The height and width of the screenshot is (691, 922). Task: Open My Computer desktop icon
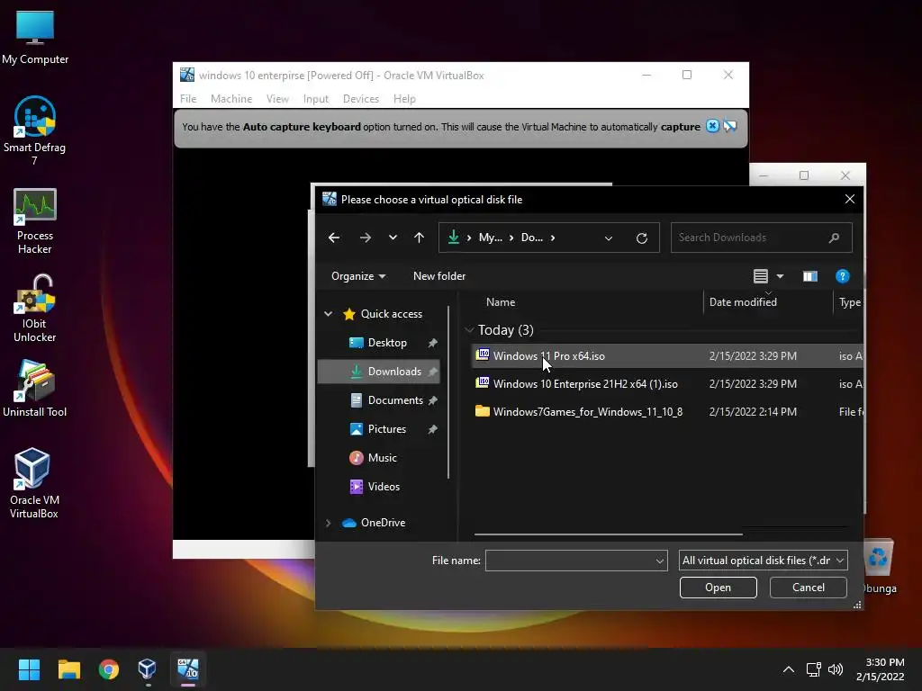click(x=35, y=38)
